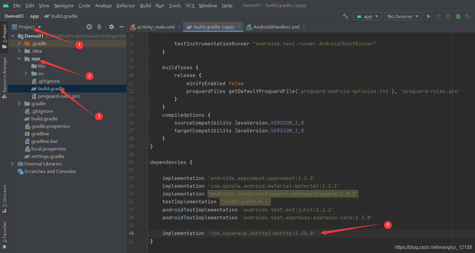Viewport: 475px width, 253px height.
Task: Hide the Project panel with the minus icon
Action: click(x=122, y=27)
